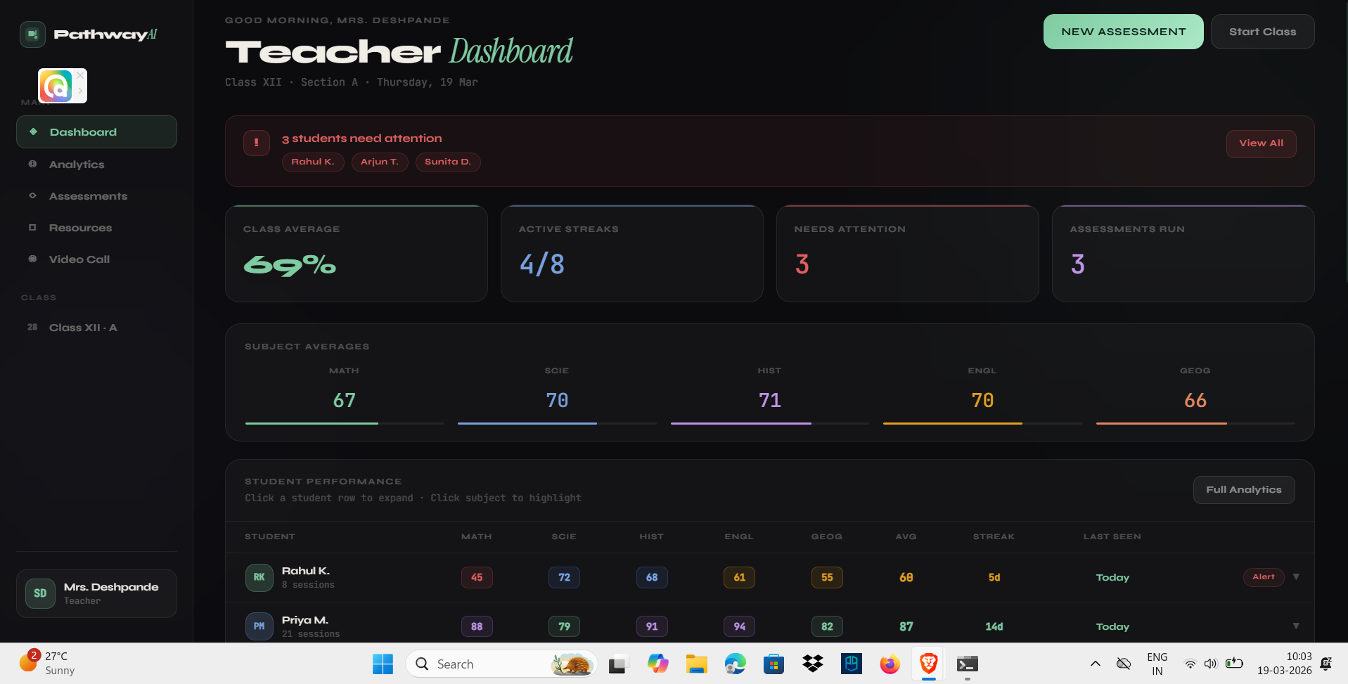Click the Needs Attention card

pos(908,254)
